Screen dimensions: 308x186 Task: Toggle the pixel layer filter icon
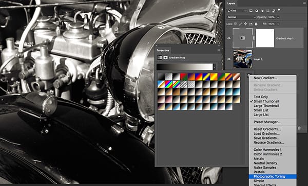pyautogui.click(x=251, y=11)
